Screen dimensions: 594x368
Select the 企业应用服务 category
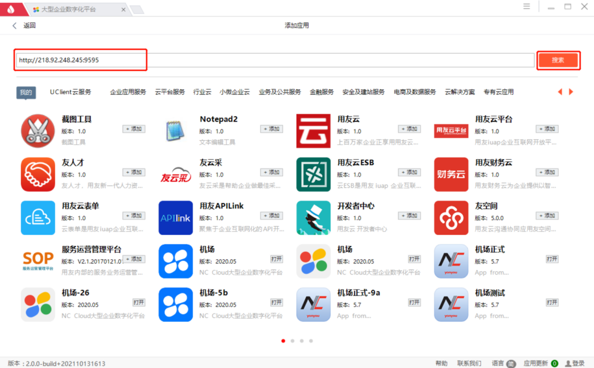point(128,92)
